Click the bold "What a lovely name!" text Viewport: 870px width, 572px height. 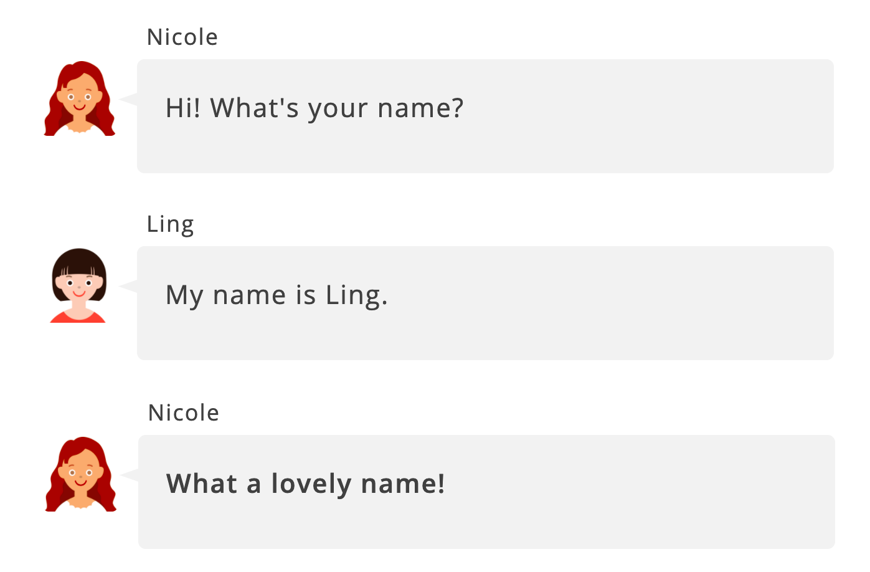pyautogui.click(x=306, y=484)
